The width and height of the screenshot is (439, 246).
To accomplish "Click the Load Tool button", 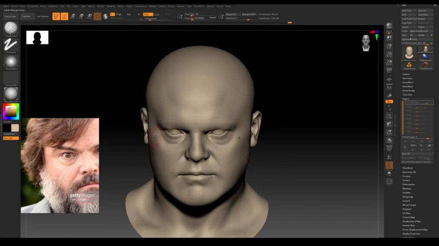I will coord(409,11).
